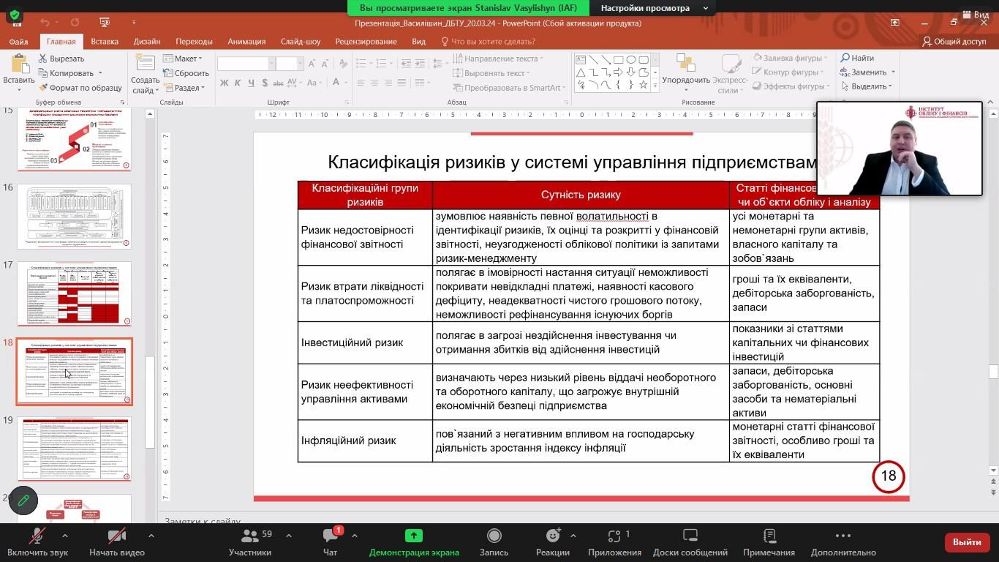Open the Настройки просмотра dropdown
The image size is (999, 562).
[x=654, y=8]
